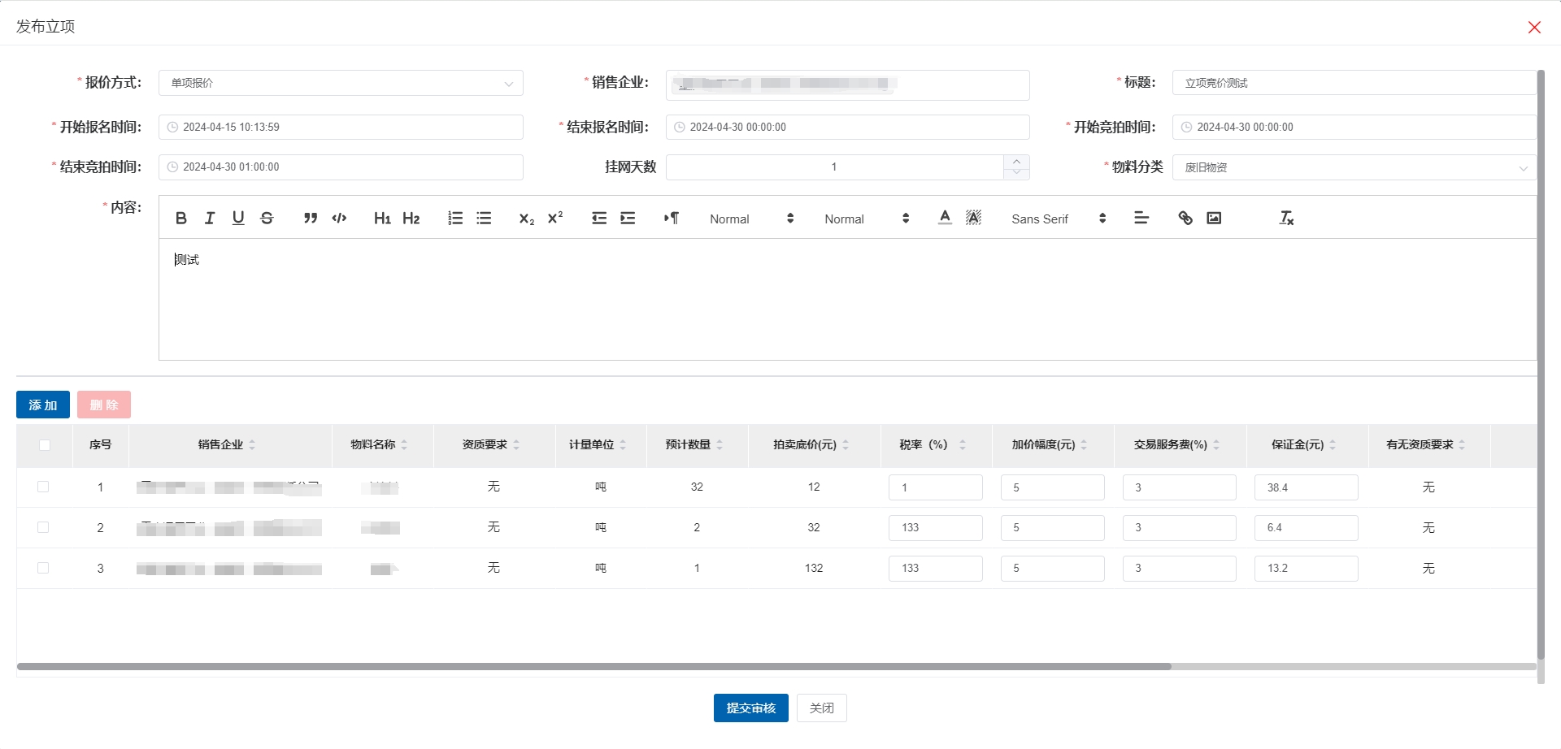
Task: Click the strikethrough formatting icon
Action: (x=267, y=219)
